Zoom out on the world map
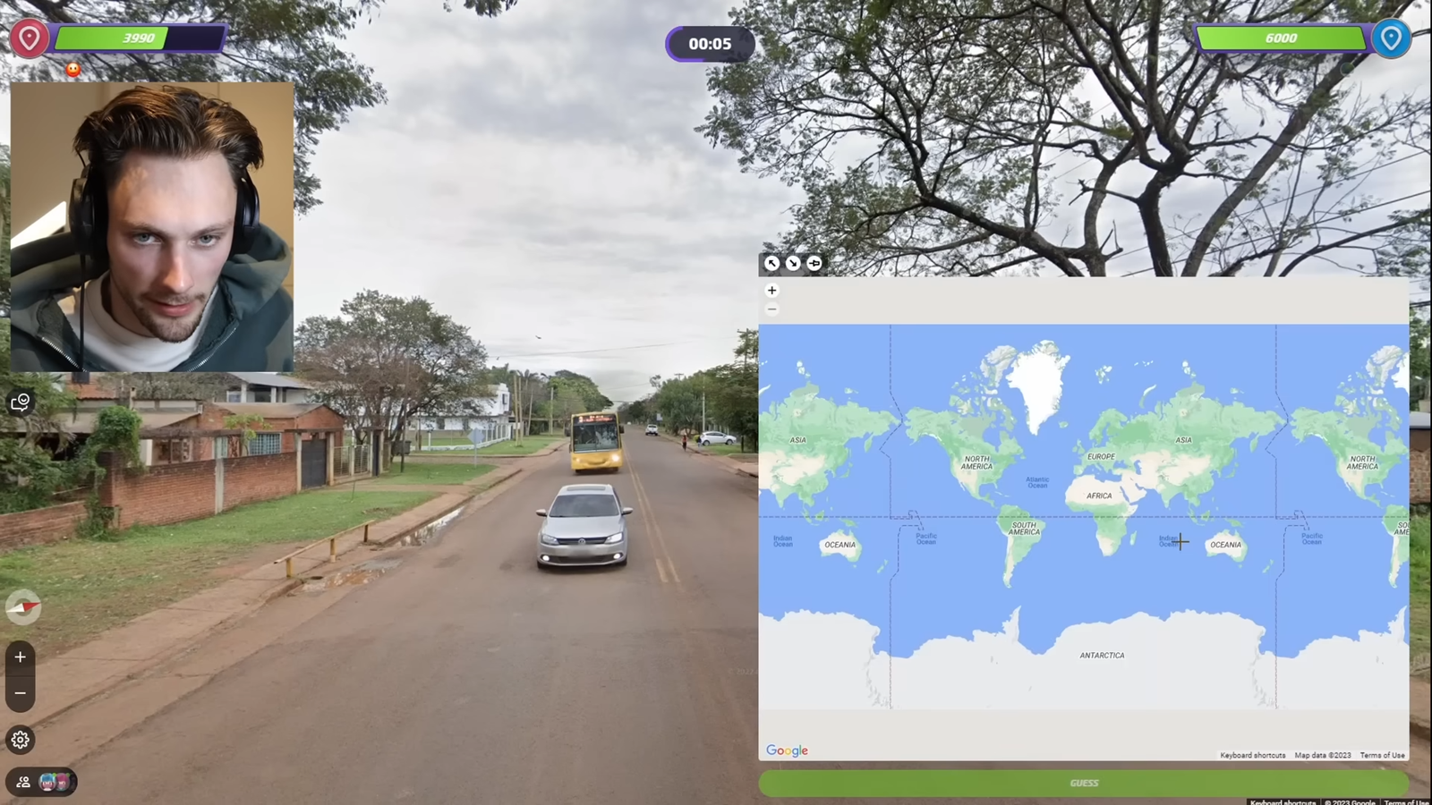The width and height of the screenshot is (1432, 805). [x=771, y=309]
